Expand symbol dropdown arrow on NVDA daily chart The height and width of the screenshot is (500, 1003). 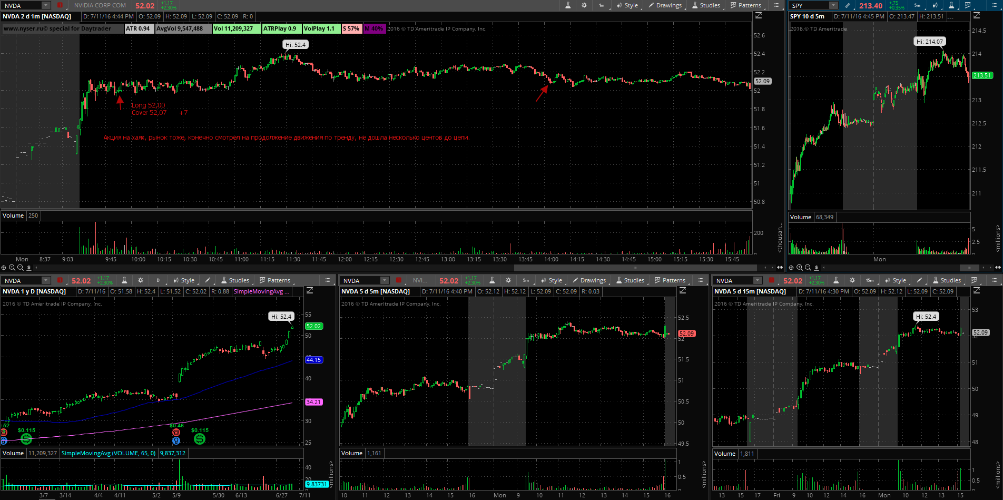point(46,280)
